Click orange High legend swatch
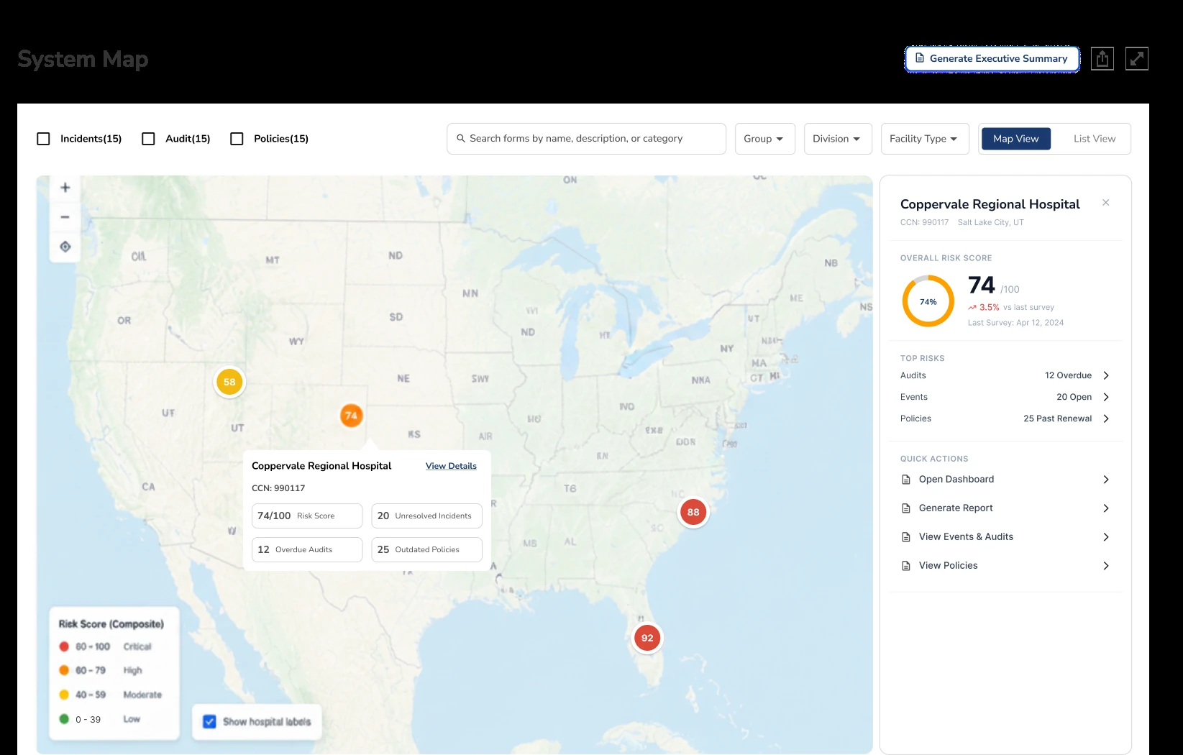 pyautogui.click(x=64, y=670)
